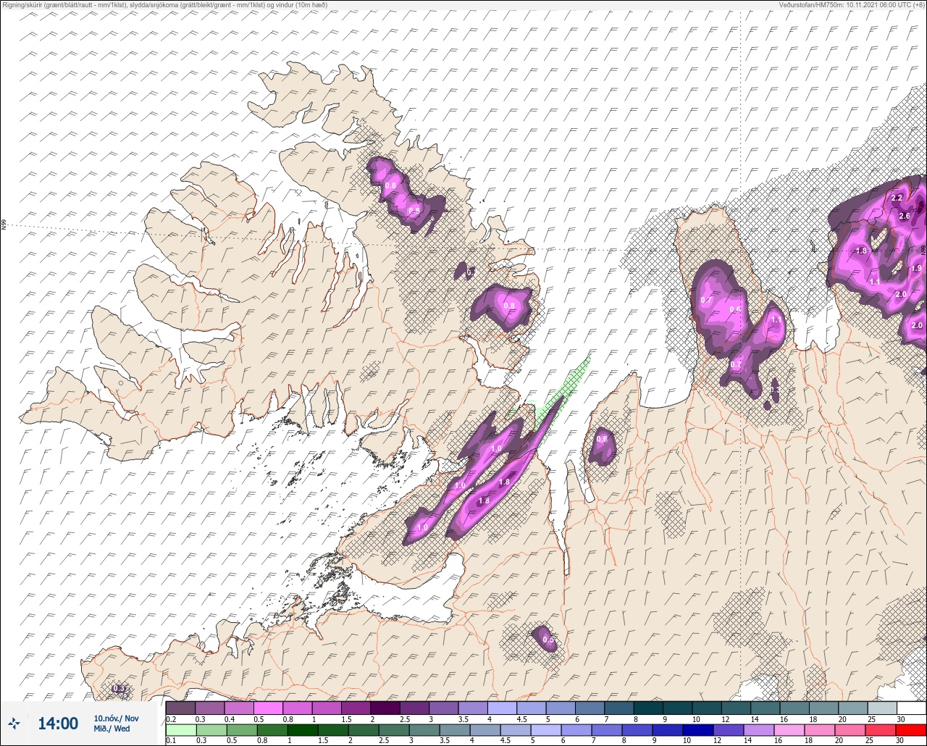Click the 14:00 forecast time

pyautogui.click(x=58, y=724)
